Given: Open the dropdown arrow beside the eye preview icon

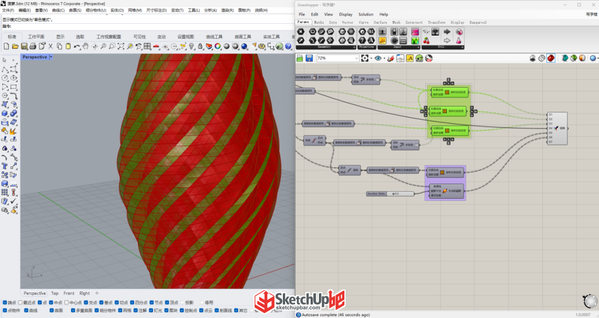Looking at the screenshot, I should pyautogui.click(x=384, y=58).
